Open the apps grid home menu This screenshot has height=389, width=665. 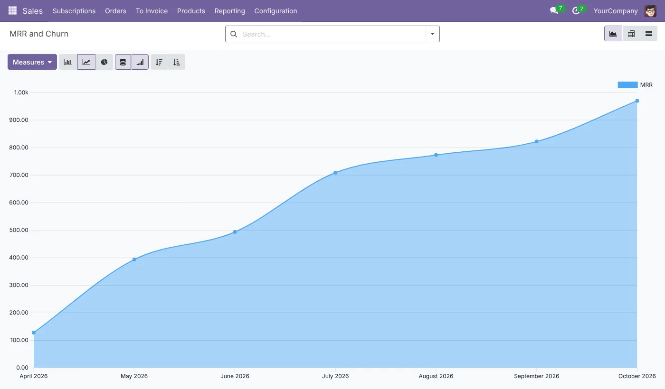click(x=12, y=10)
